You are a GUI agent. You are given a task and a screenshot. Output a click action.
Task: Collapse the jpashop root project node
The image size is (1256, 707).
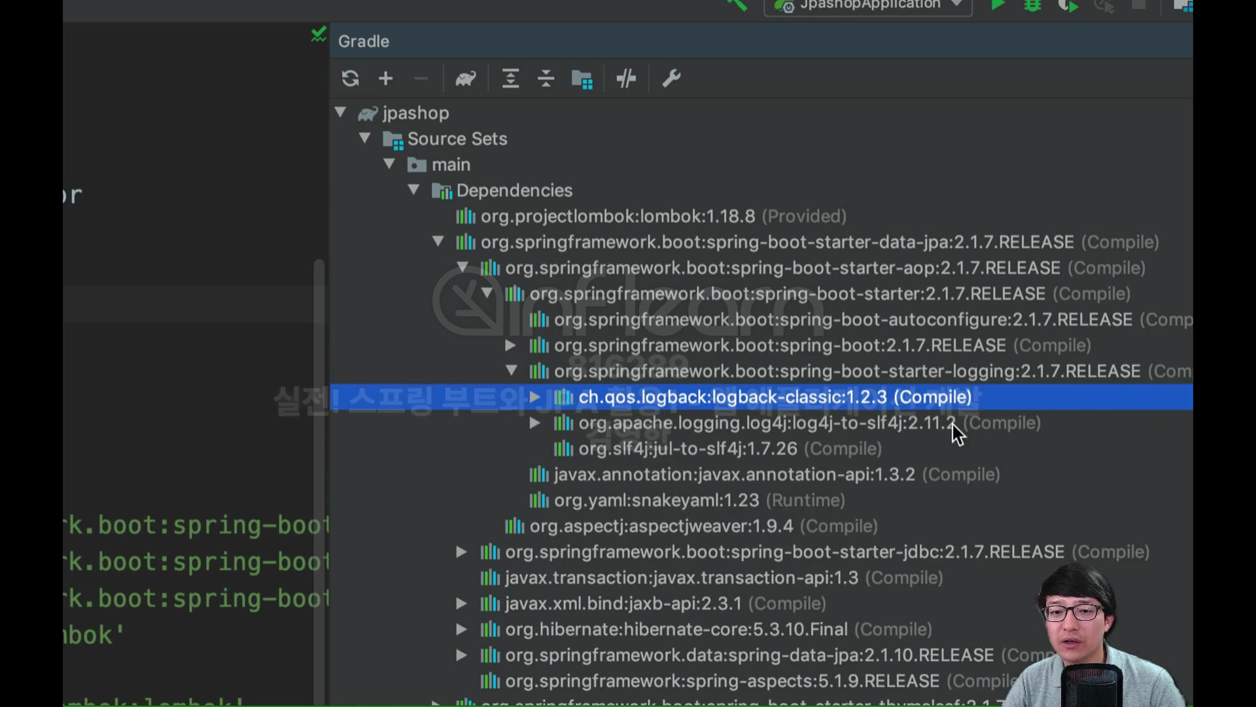(x=340, y=112)
